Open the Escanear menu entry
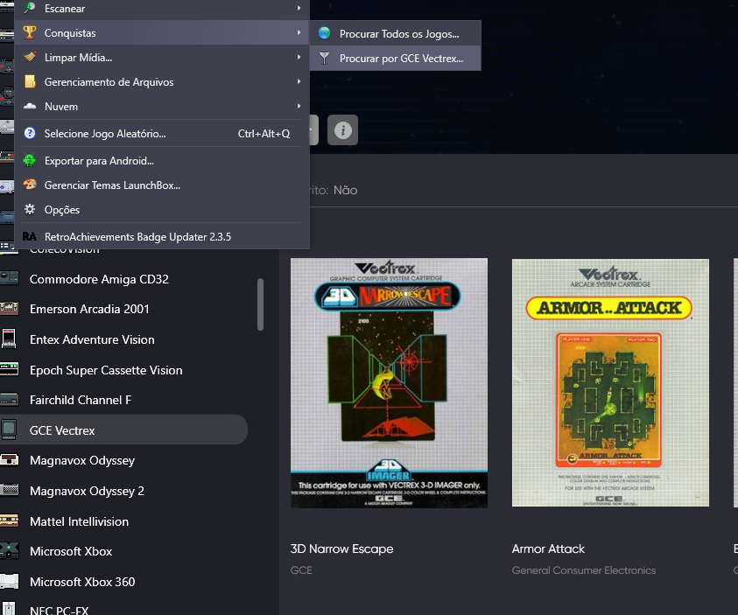The width and height of the screenshot is (738, 615). [x=162, y=9]
